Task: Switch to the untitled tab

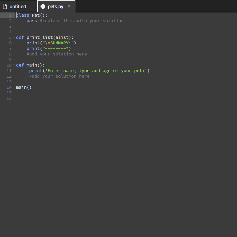Action: coord(17,6)
